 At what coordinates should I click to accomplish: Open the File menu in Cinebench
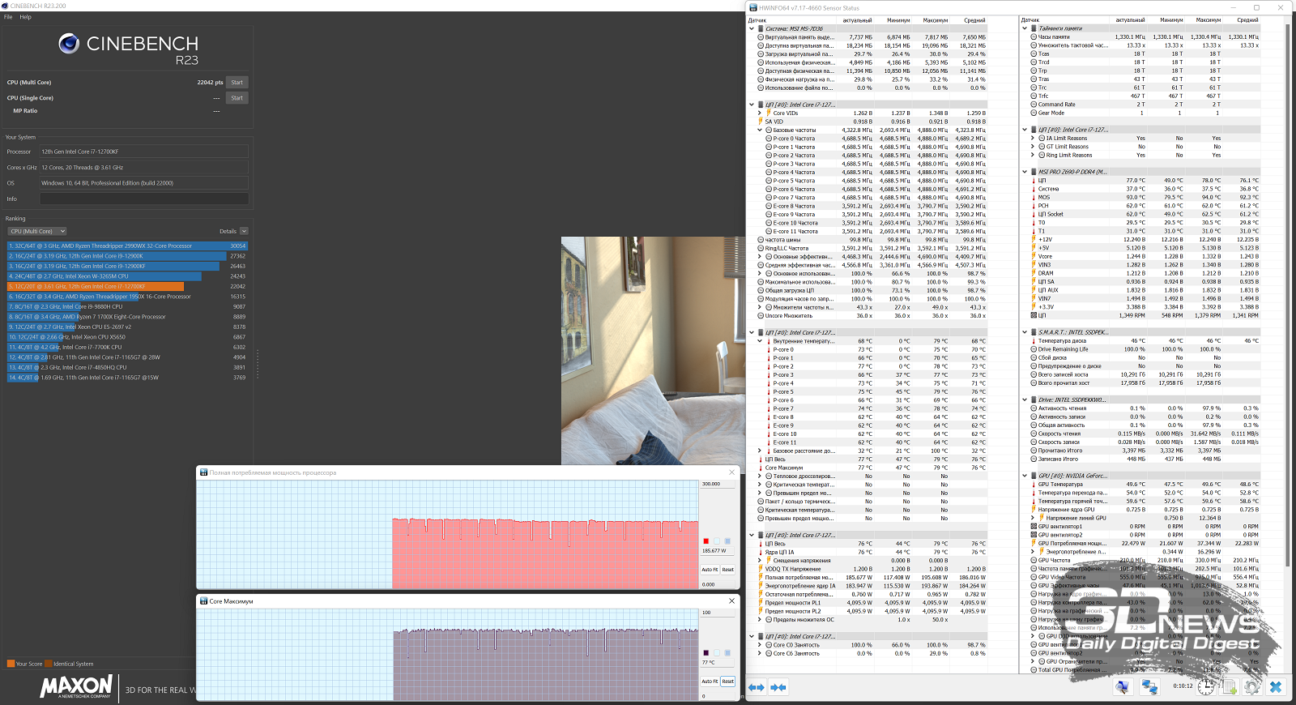(x=8, y=17)
